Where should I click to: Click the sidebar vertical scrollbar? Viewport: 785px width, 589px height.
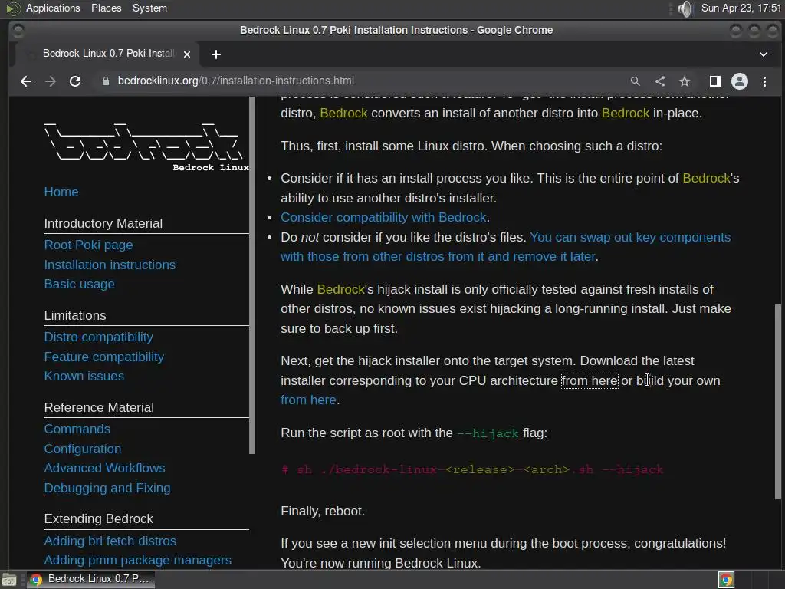coord(252,275)
